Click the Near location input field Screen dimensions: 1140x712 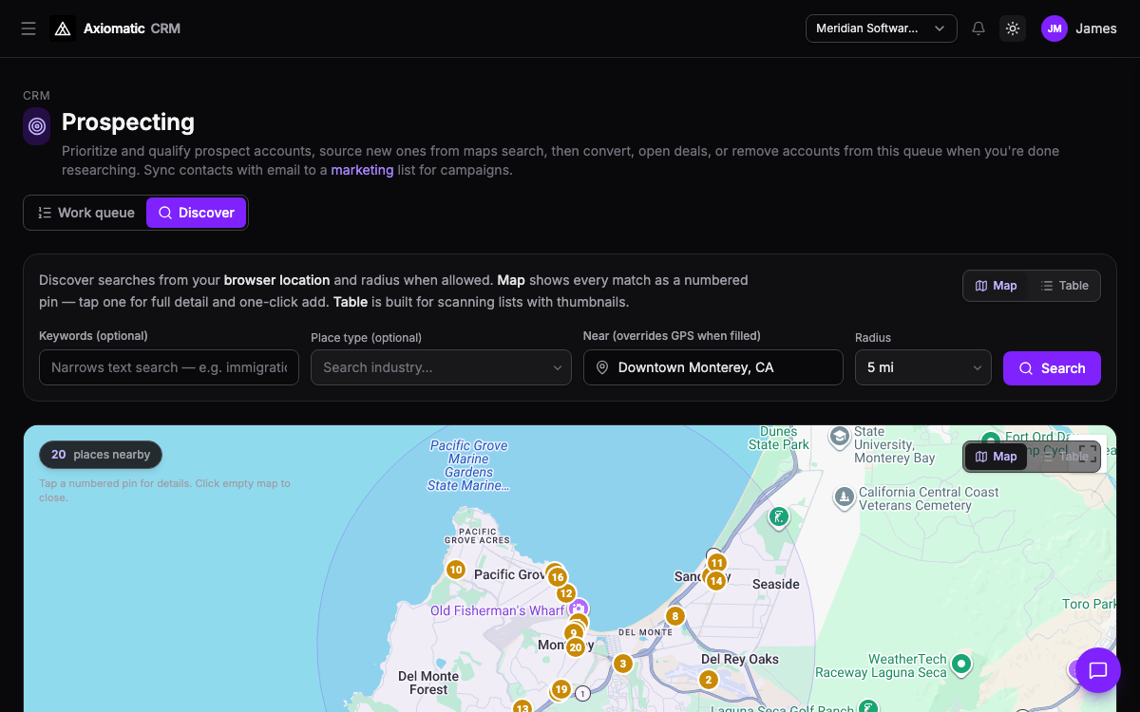[713, 367]
